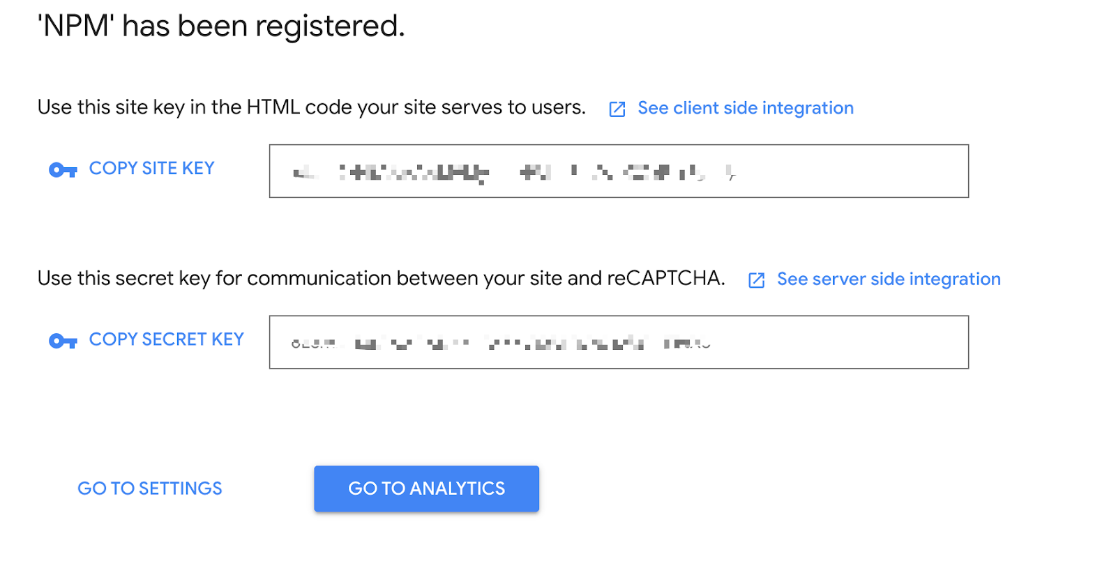Image resolution: width=1116 pixels, height=584 pixels.
Task: Click the external-link icon before server side integration
Action: [x=757, y=280]
